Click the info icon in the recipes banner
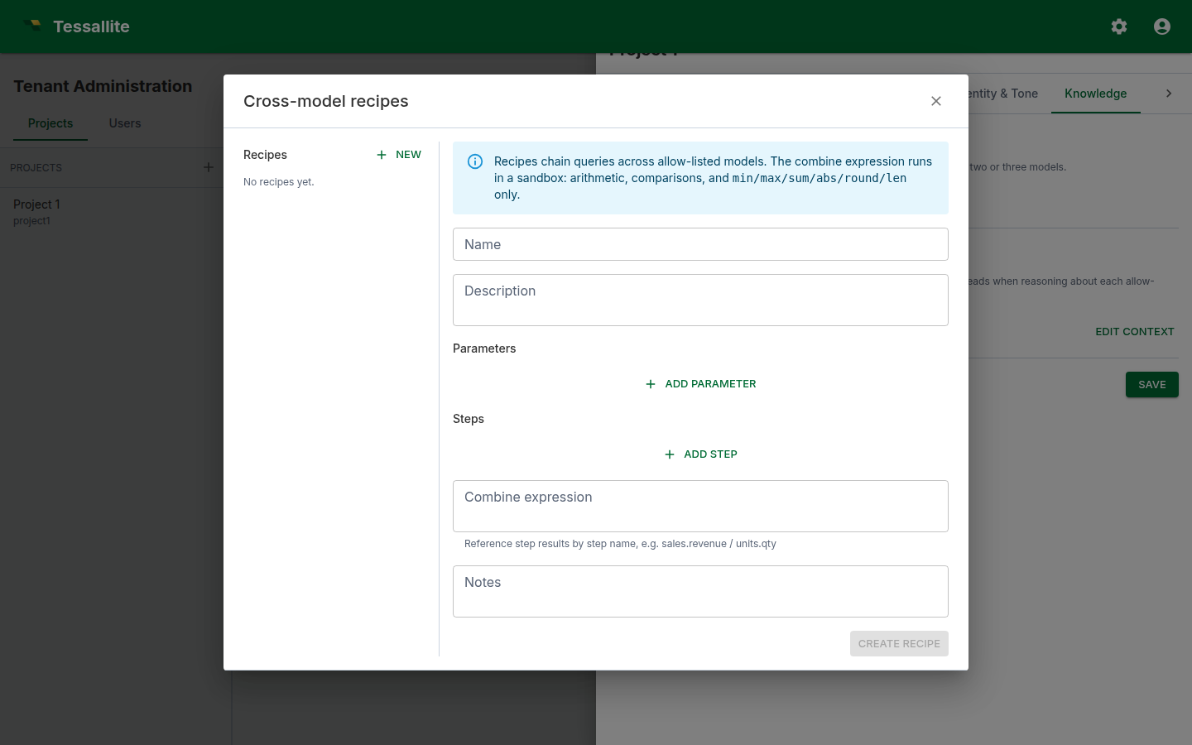The image size is (1192, 745). (x=475, y=161)
